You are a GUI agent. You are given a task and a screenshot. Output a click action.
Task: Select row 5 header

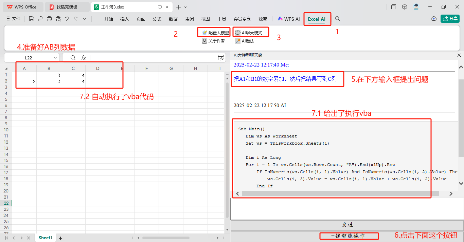6,99
